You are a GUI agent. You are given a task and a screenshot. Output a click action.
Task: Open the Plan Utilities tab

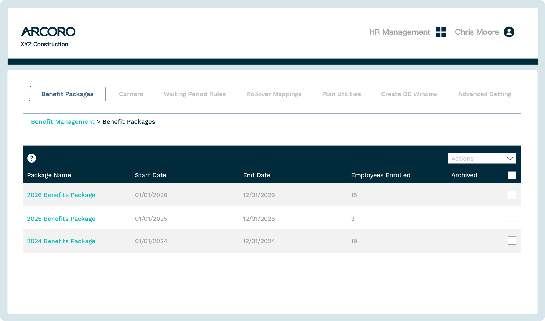[x=341, y=94]
